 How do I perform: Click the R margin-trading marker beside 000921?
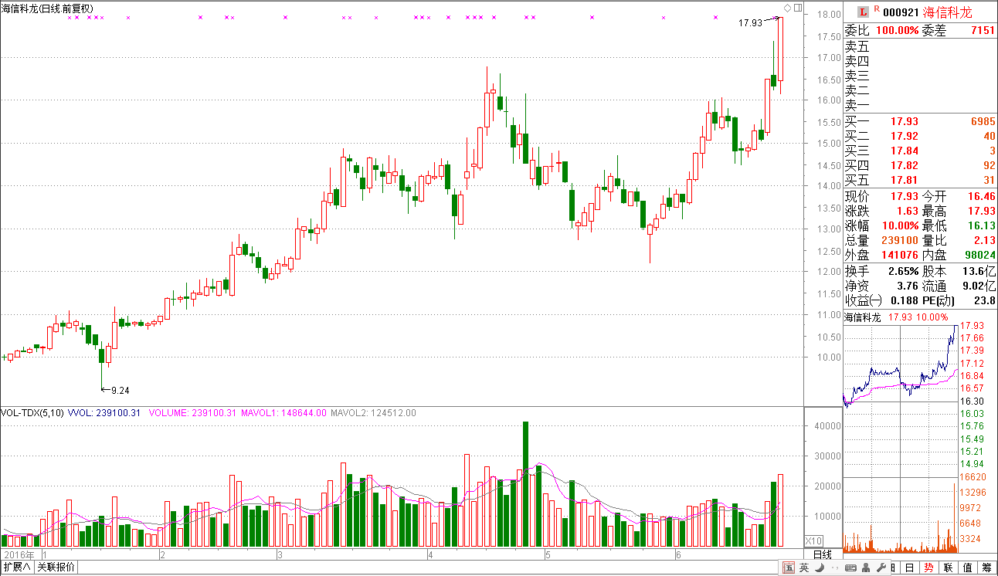point(877,10)
